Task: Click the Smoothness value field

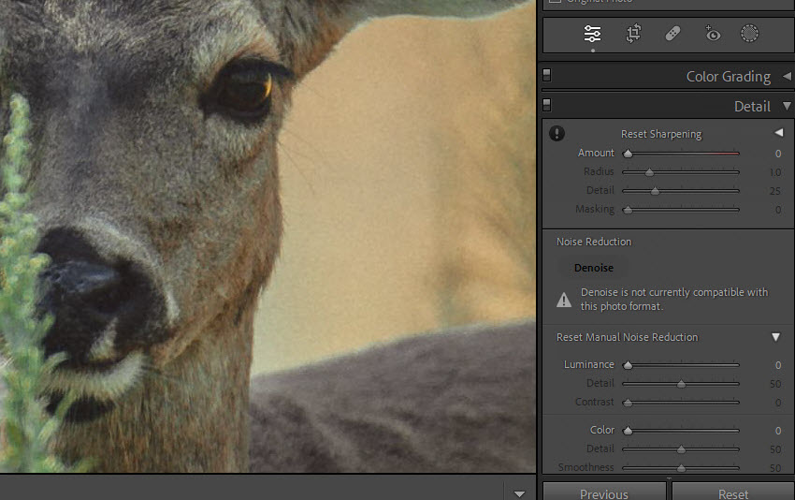Action: point(775,468)
